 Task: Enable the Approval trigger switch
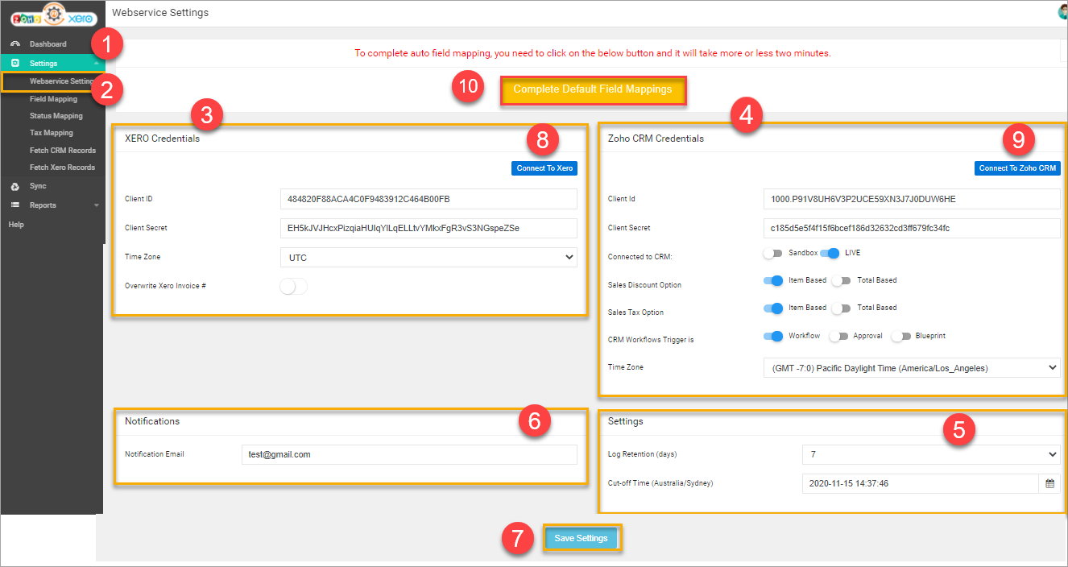point(838,336)
